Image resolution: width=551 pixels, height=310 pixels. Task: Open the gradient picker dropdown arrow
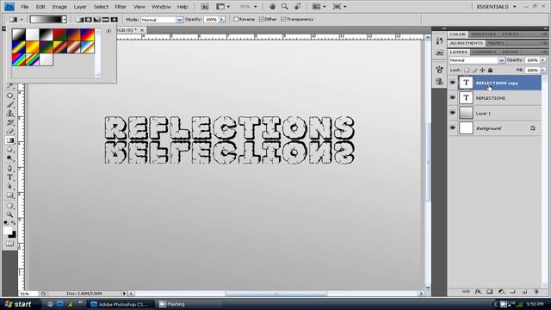pyautogui.click(x=65, y=20)
